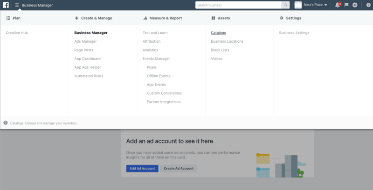Open Business Settings
Viewport: 373px width, 190px height.
[x=294, y=33]
